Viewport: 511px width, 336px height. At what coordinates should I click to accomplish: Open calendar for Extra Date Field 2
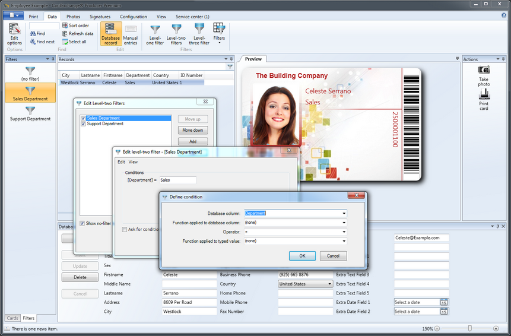(x=444, y=312)
